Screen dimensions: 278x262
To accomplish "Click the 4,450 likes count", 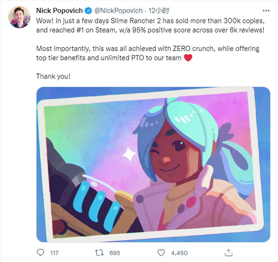I will tap(179, 252).
